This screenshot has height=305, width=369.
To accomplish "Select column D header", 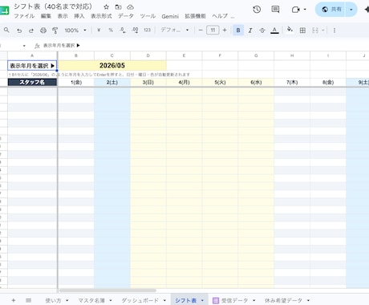I will (x=148, y=55).
